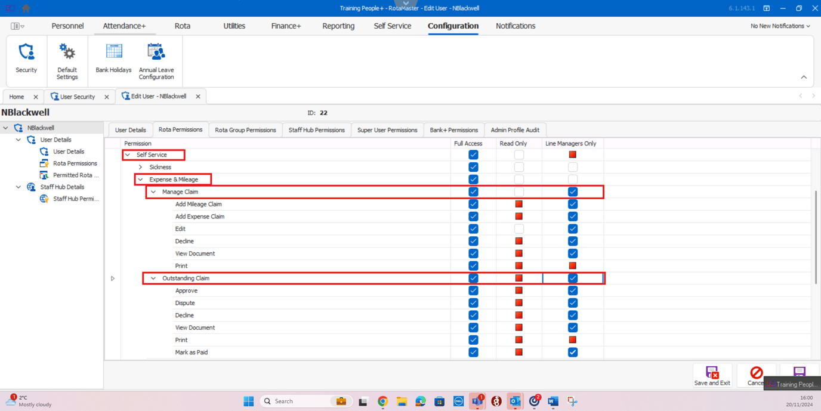Open the Security ribbon icon
Viewport: 821px width, 411px height.
tap(26, 52)
